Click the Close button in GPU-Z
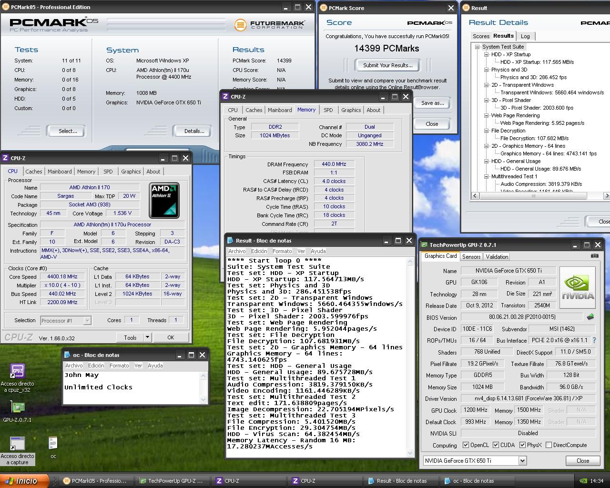This screenshot has height=488, width=610. coord(583,461)
